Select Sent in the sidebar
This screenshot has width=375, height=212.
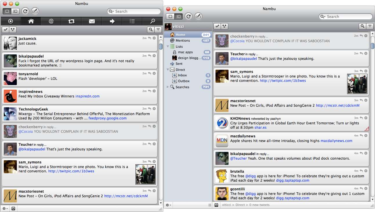pyautogui.click(x=188, y=64)
